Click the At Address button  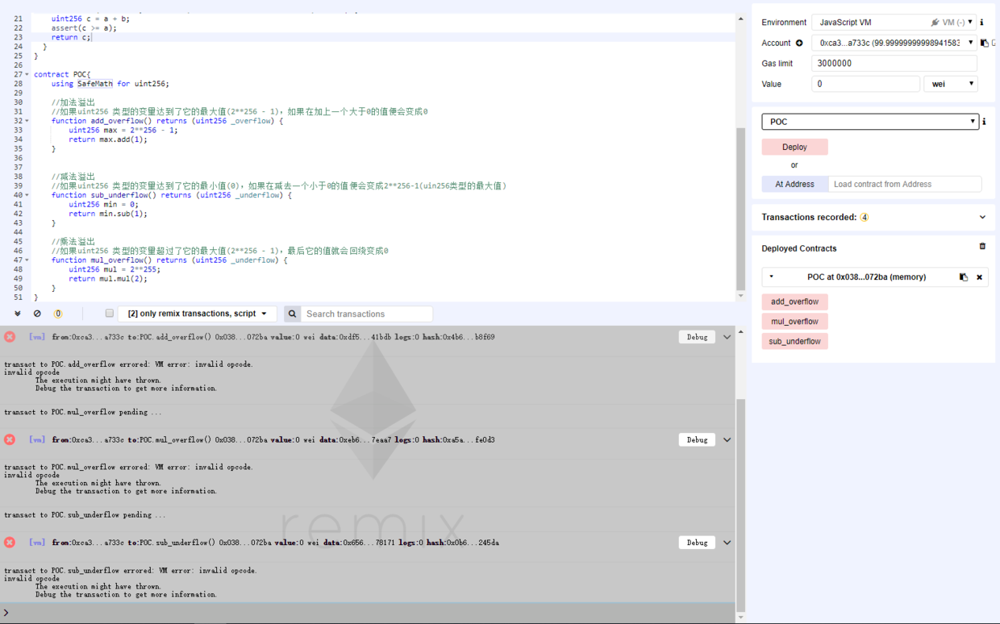pyautogui.click(x=794, y=184)
